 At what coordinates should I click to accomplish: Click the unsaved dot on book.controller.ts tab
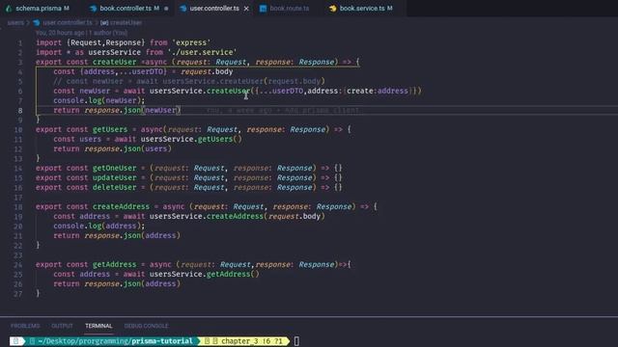166,9
